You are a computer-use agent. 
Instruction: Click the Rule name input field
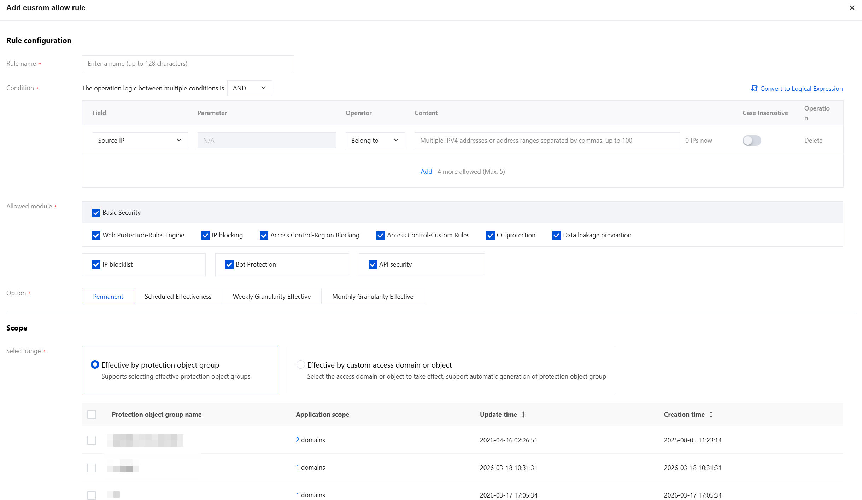tap(188, 64)
